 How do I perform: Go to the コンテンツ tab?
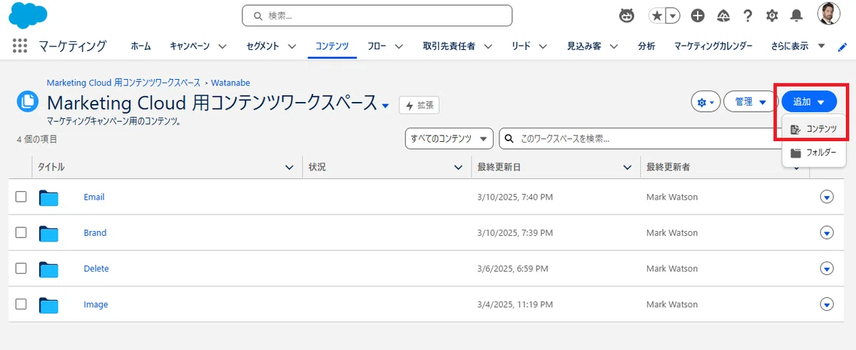click(x=332, y=46)
